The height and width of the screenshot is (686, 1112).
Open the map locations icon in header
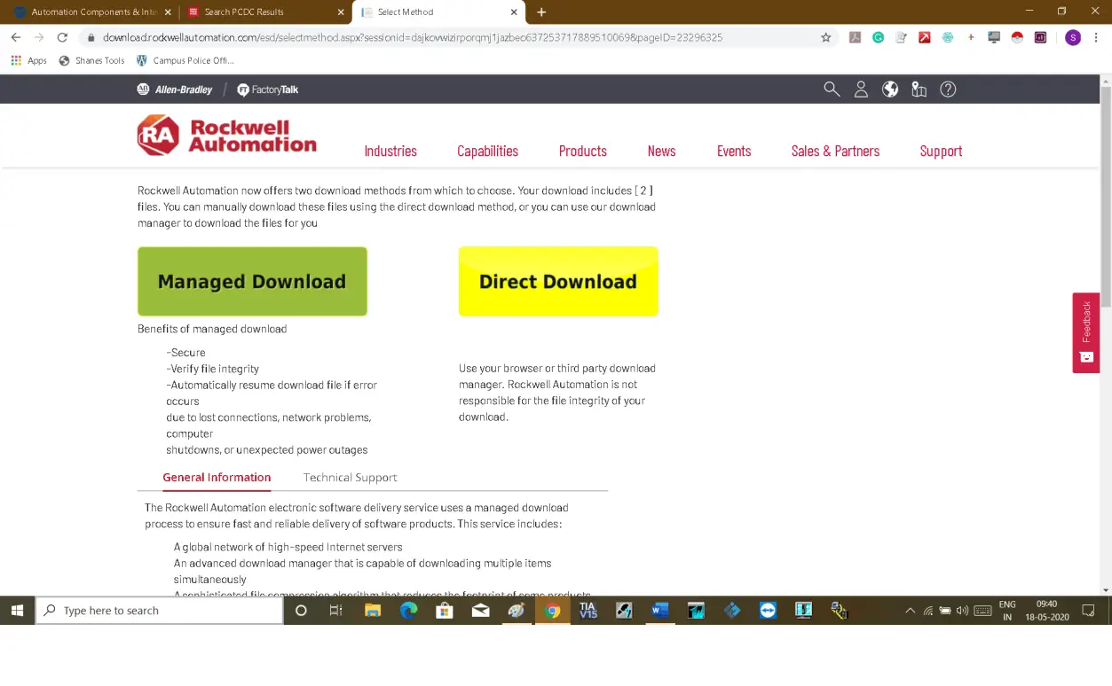919,90
